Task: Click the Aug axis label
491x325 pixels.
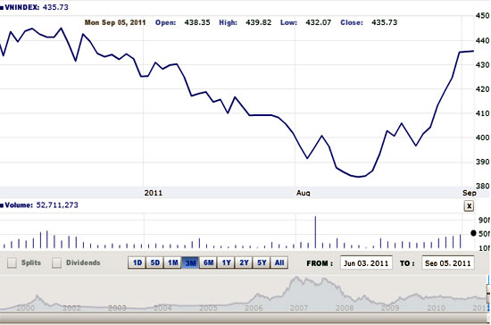Action: point(304,193)
